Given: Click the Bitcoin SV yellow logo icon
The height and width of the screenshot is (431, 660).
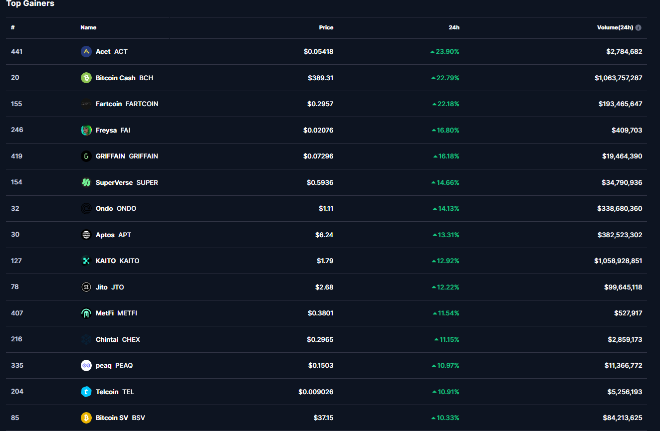Looking at the screenshot, I should pos(86,418).
